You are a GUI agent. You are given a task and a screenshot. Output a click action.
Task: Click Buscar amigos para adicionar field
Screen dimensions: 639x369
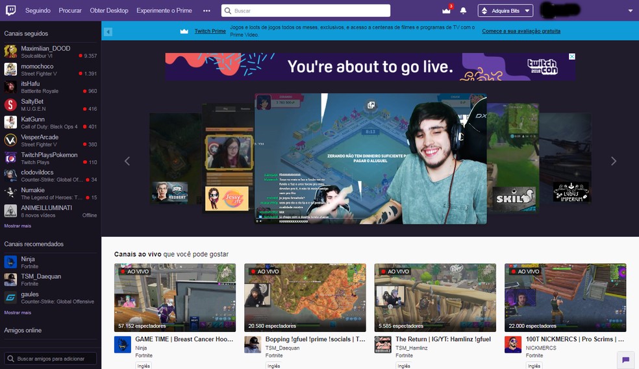(51, 359)
